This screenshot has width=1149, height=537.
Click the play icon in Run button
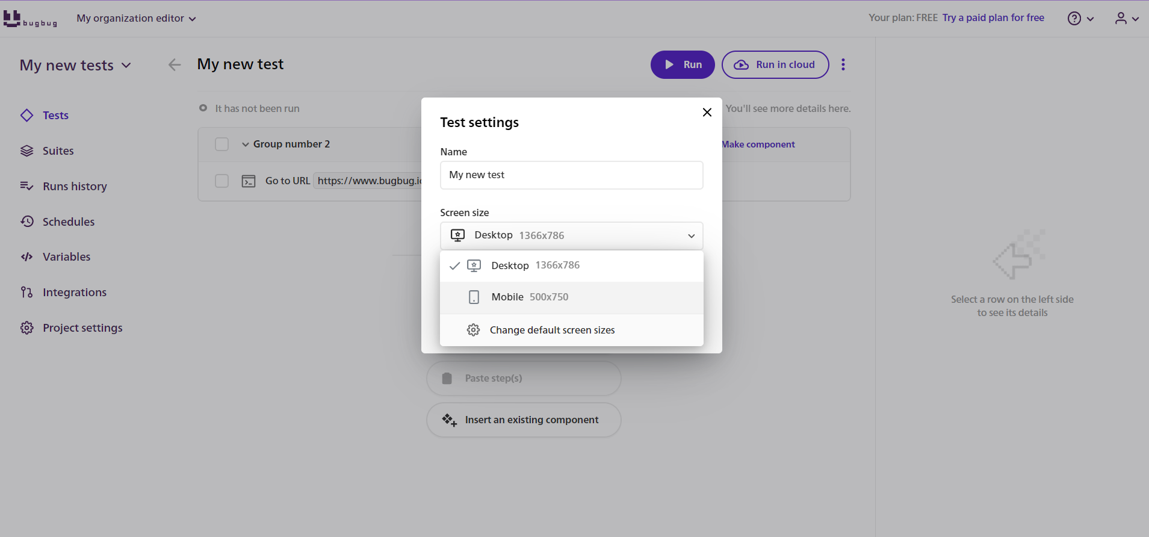point(669,64)
